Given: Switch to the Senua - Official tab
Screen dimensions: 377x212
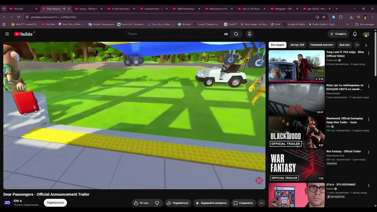Looking at the screenshot, I should (89, 9).
